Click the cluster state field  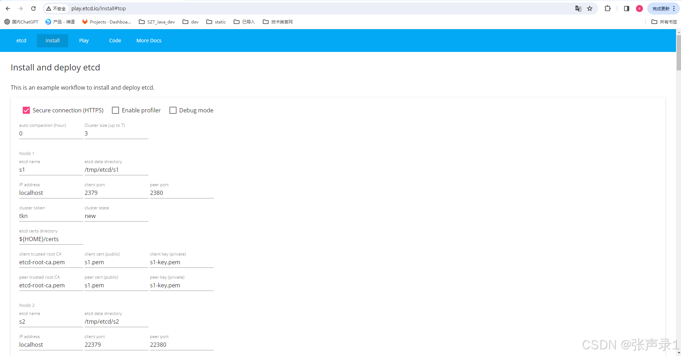click(116, 216)
